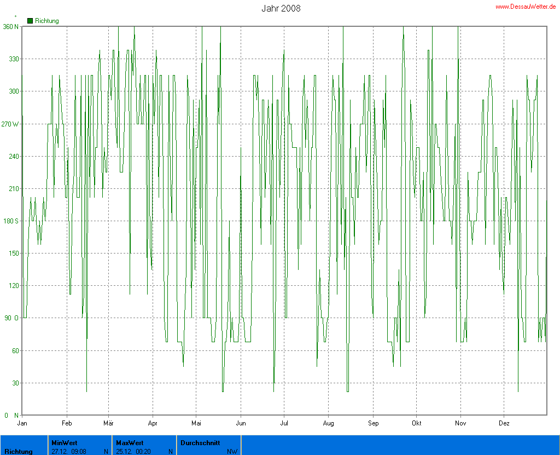The width and height of the screenshot is (560, 455).
Task: Select the Aug month axis label
Action: click(x=328, y=423)
